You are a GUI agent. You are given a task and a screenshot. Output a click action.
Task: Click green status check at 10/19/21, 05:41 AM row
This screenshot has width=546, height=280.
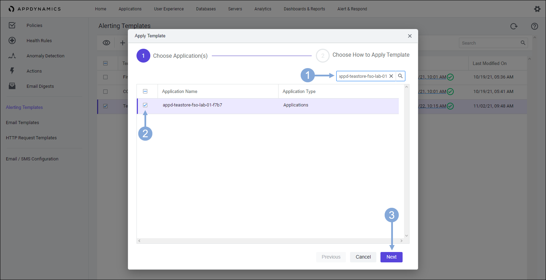point(450,92)
